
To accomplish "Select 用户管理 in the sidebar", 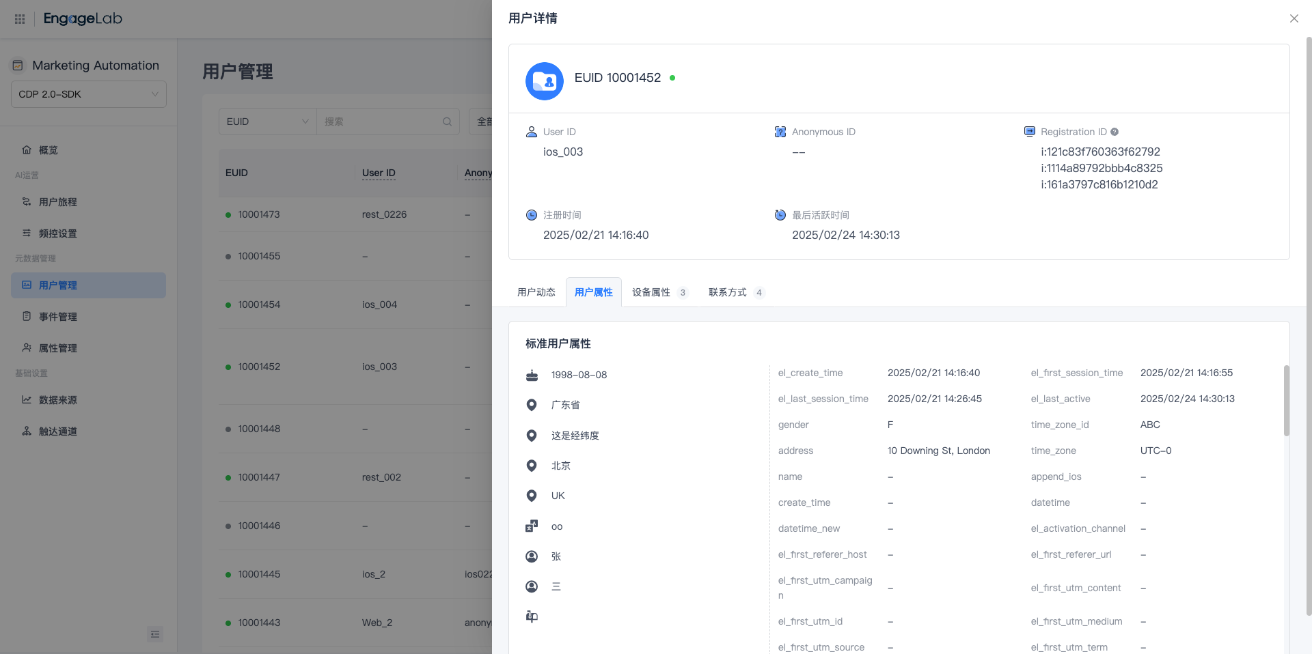I will 88,285.
